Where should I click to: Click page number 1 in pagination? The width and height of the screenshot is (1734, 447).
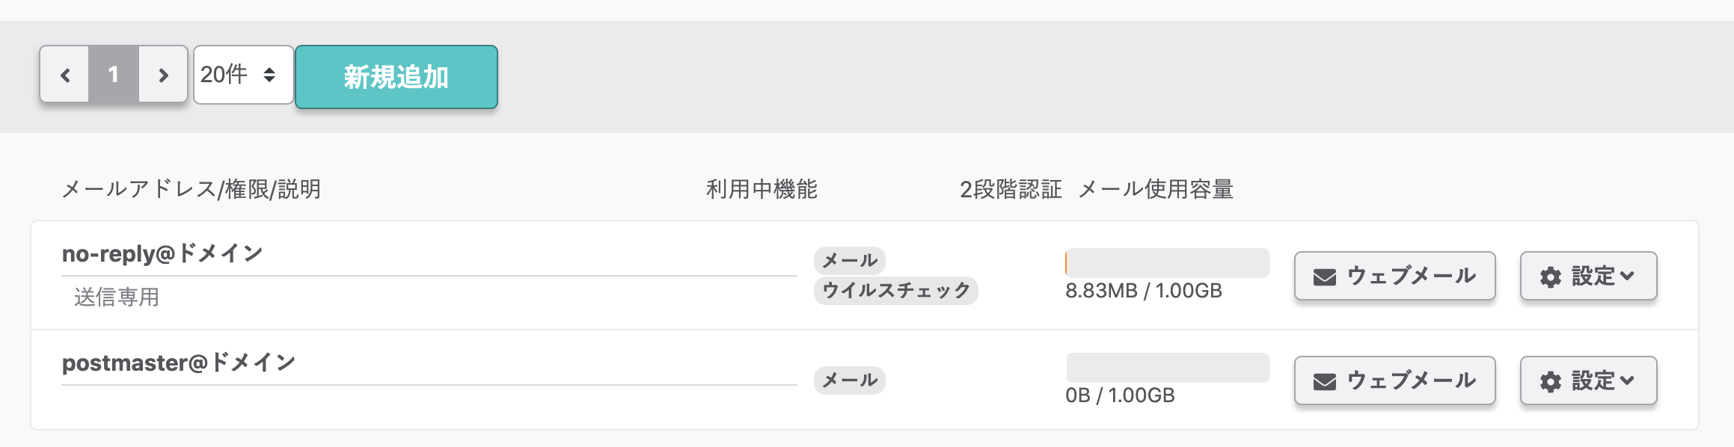coord(114,75)
